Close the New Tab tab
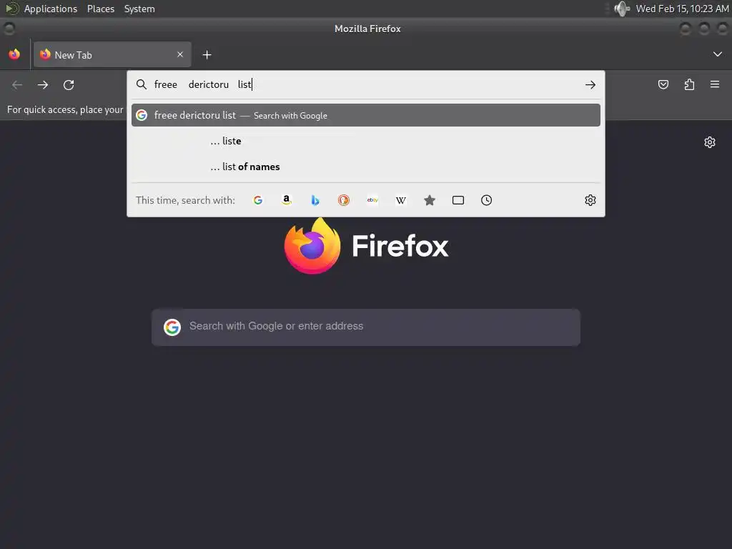The width and height of the screenshot is (732, 549). [180, 54]
